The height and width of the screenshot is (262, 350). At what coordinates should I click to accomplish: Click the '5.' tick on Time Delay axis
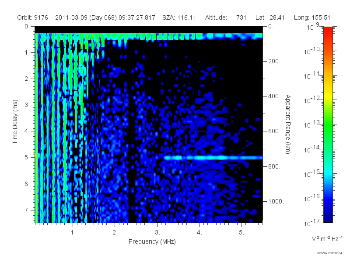[x=27, y=157]
